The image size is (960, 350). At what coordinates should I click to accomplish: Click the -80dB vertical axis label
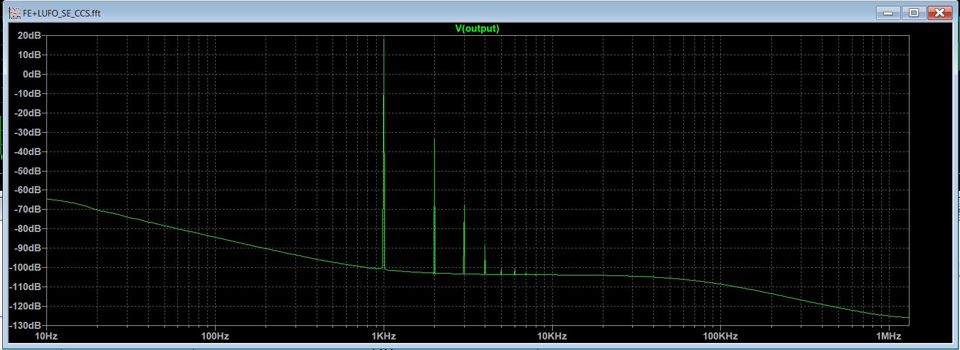(x=28, y=228)
